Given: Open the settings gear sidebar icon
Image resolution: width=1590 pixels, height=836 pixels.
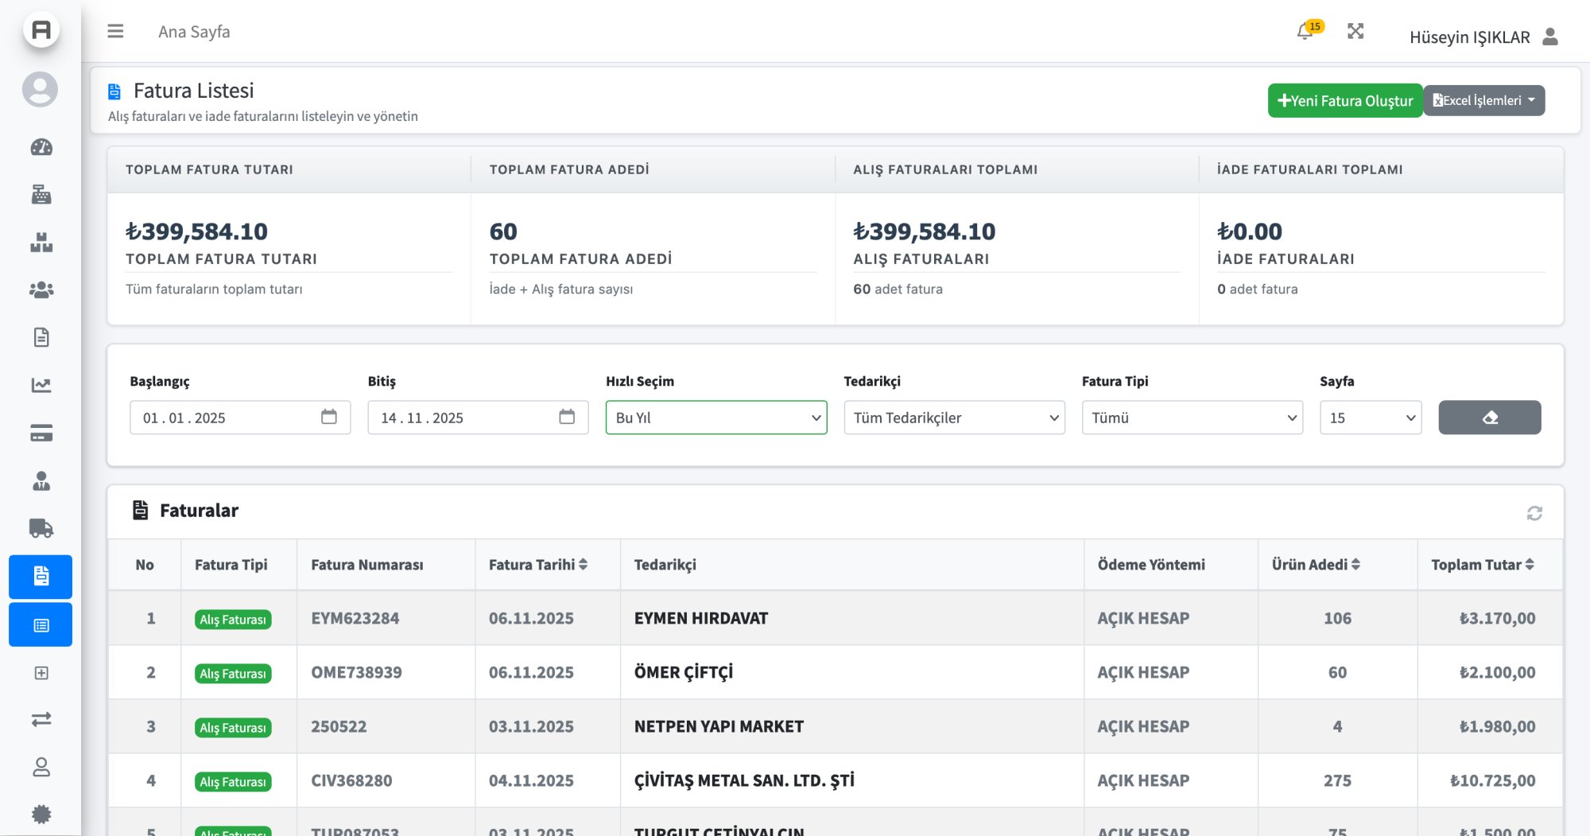Looking at the screenshot, I should [x=41, y=814].
